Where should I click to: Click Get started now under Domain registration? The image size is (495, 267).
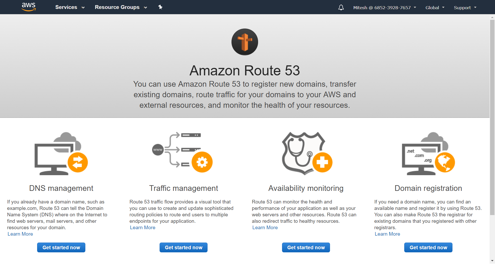click(428, 247)
